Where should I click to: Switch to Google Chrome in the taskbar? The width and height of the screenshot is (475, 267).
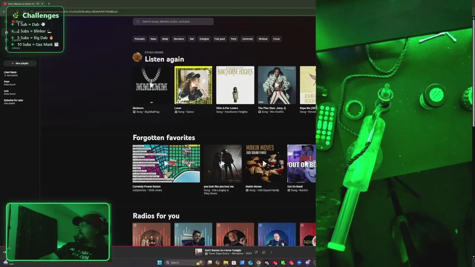tap(258, 263)
